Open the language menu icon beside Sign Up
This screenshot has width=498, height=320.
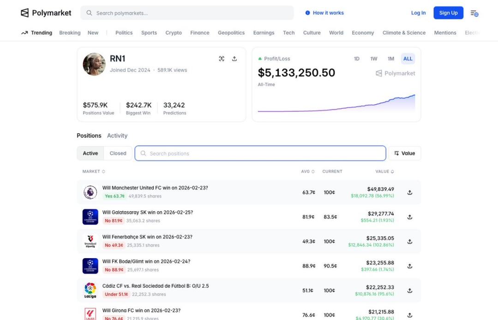click(x=474, y=13)
